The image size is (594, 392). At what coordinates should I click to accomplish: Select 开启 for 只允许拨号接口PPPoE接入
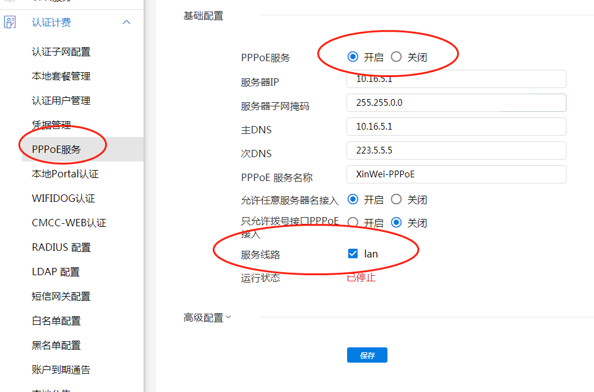pos(353,223)
